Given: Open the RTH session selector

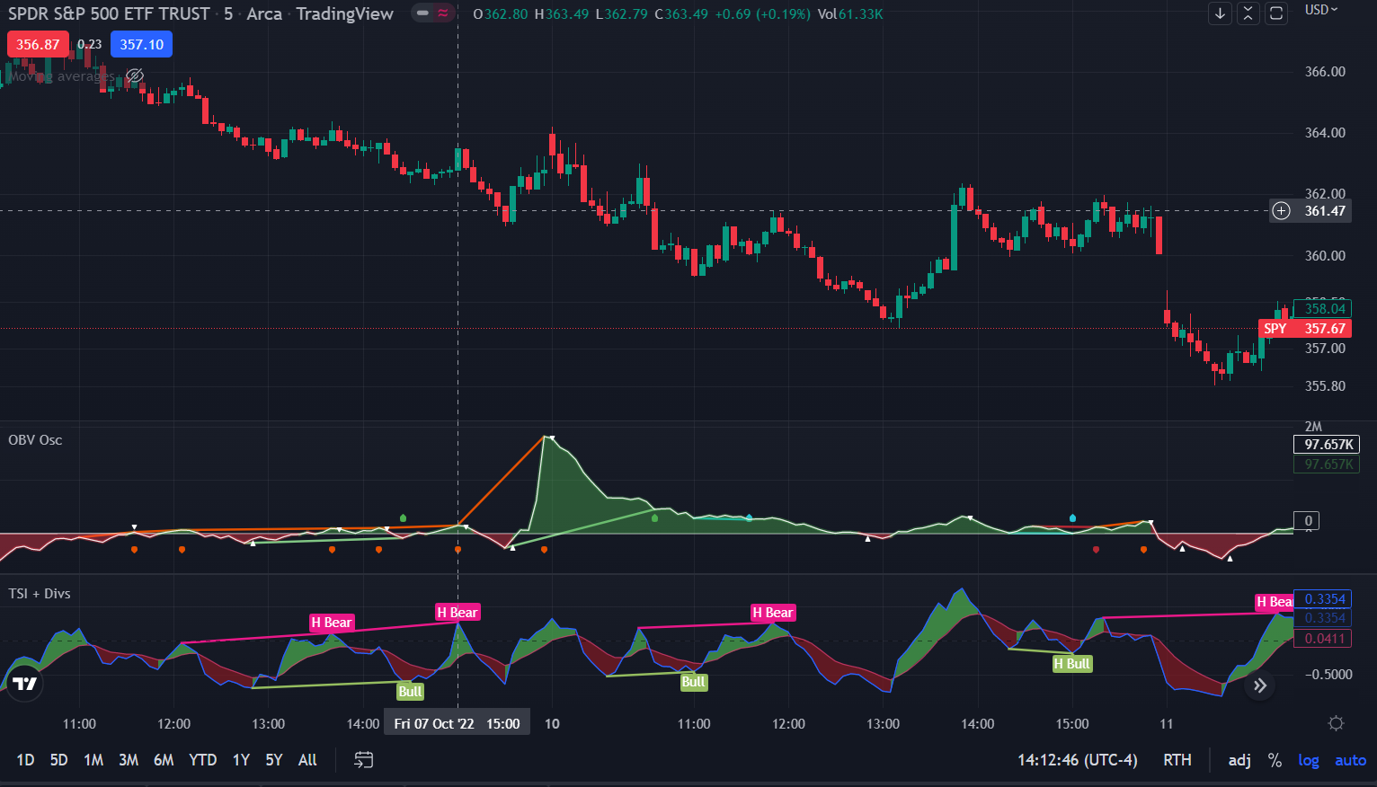Looking at the screenshot, I should (x=1177, y=760).
